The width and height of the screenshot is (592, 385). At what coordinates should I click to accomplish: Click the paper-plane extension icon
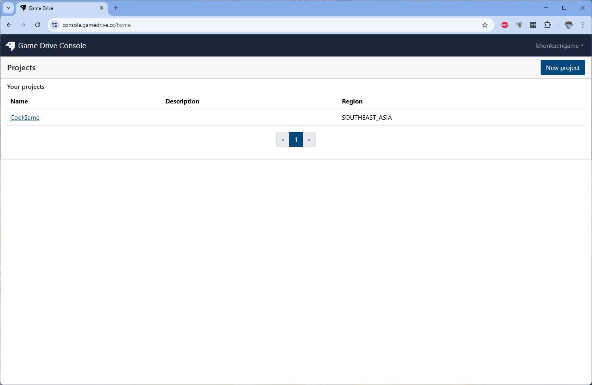click(519, 25)
